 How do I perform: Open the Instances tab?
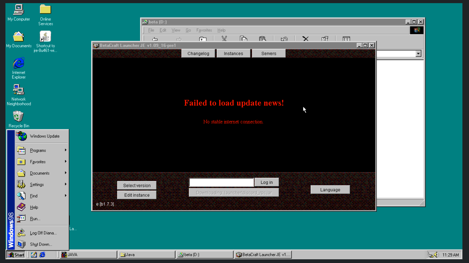(233, 54)
